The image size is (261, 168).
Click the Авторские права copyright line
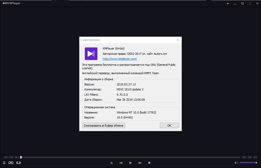[x=135, y=54]
